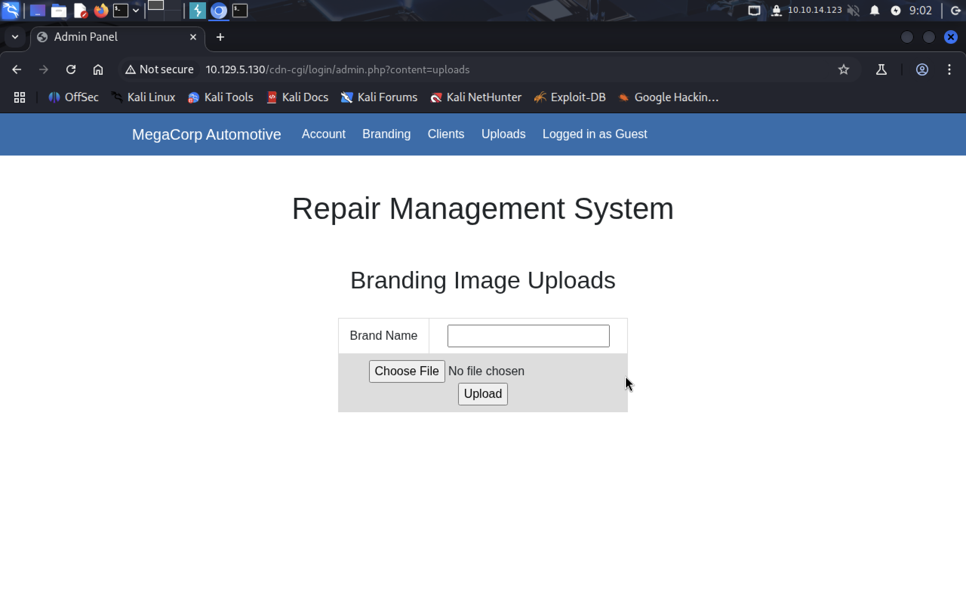Go to the browser home page

coord(98,69)
